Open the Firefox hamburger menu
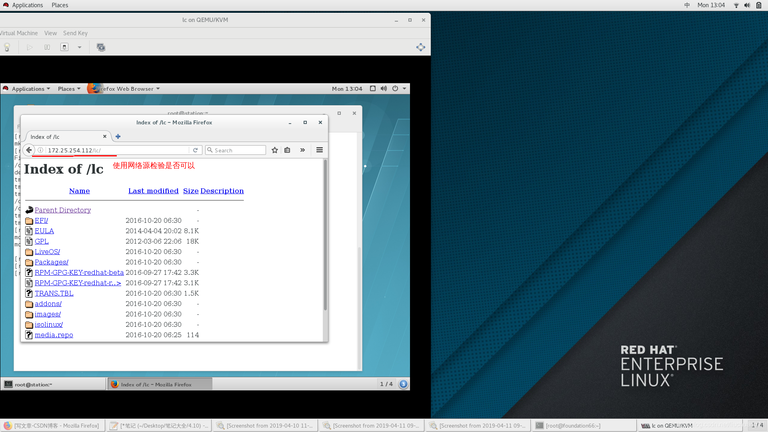This screenshot has height=432, width=768. tap(320, 150)
